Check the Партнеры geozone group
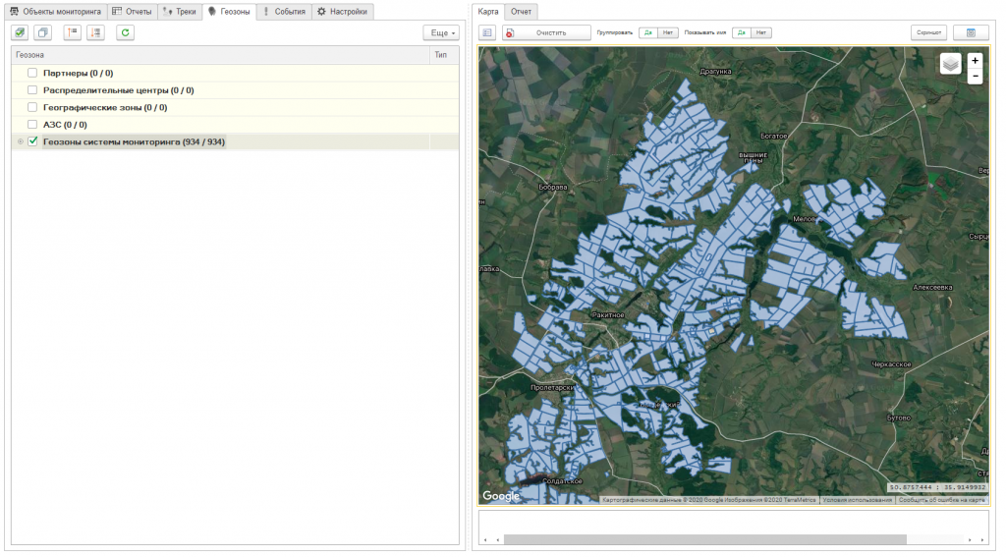 click(x=32, y=73)
